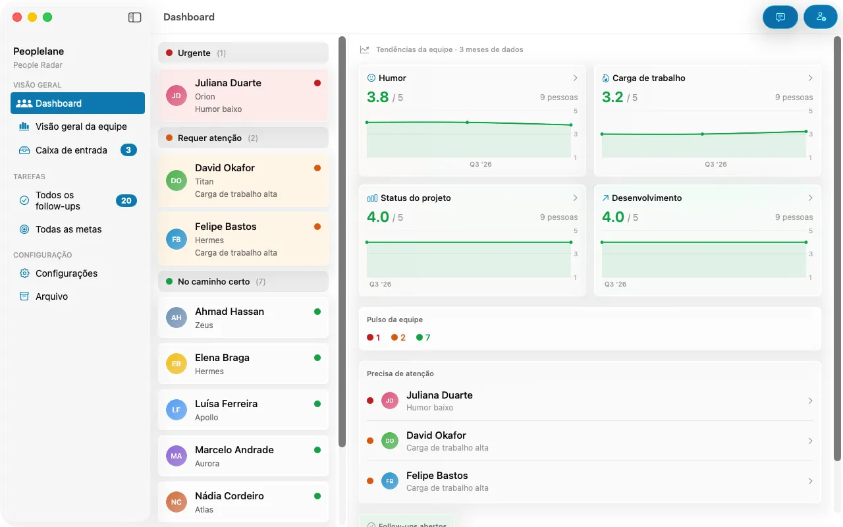Click the Pulso da equipe label
The height and width of the screenshot is (527, 843).
click(x=395, y=319)
